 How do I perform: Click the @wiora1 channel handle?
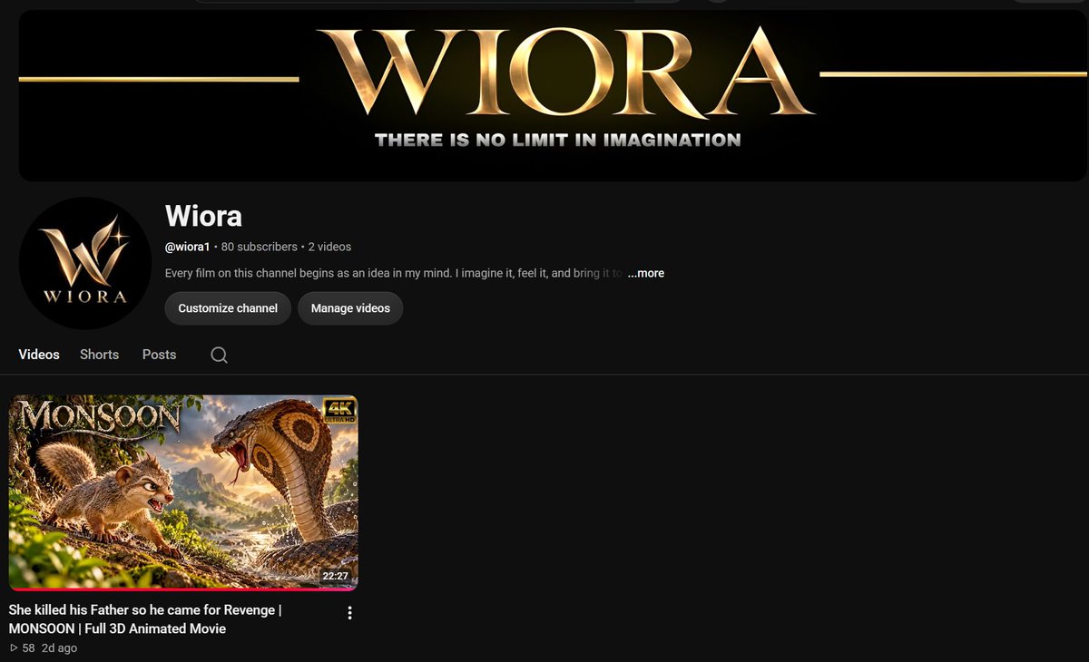(x=188, y=247)
